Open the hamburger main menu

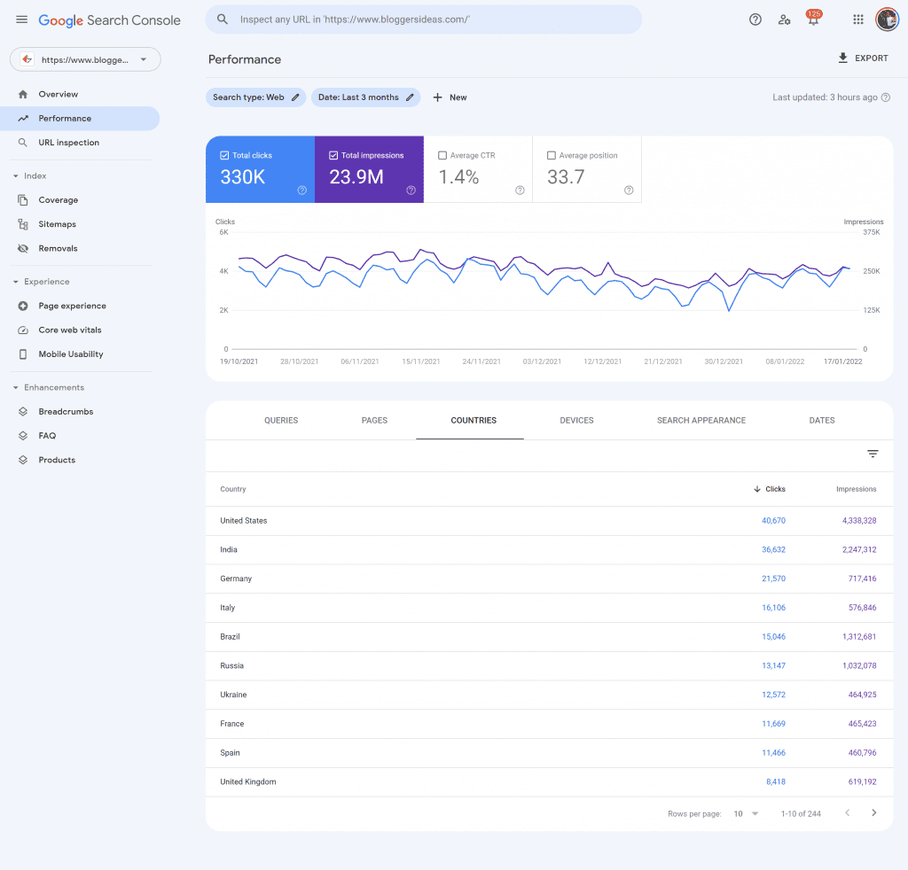pos(22,19)
